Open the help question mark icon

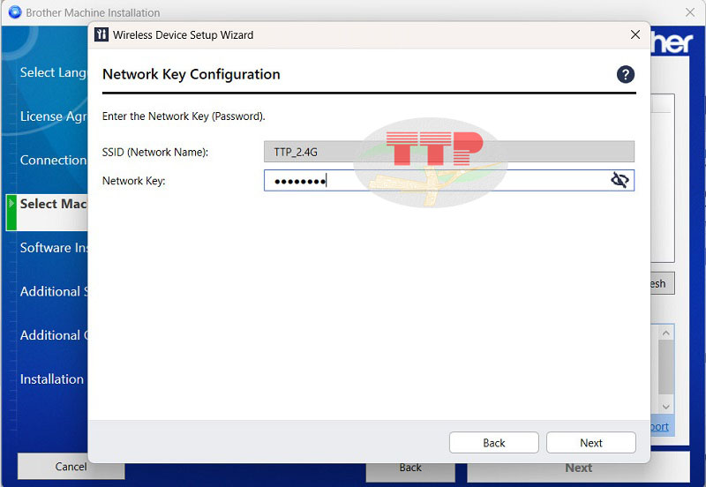(626, 74)
